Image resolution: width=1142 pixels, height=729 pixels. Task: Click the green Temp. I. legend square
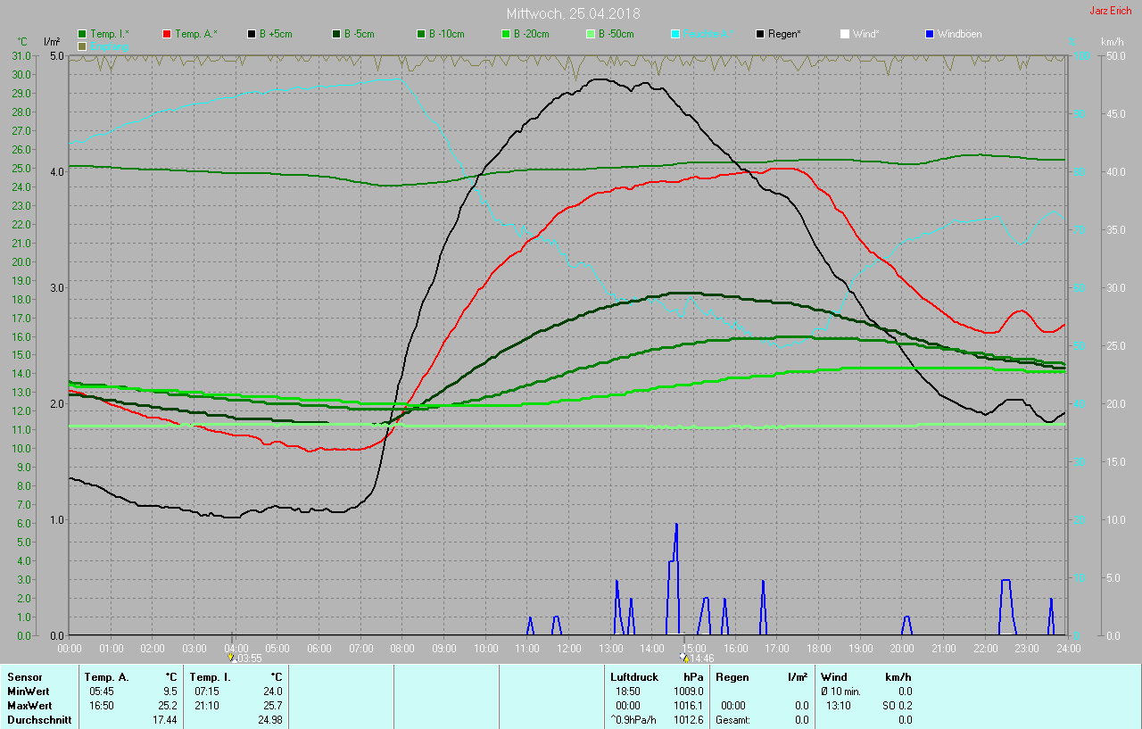(x=83, y=34)
